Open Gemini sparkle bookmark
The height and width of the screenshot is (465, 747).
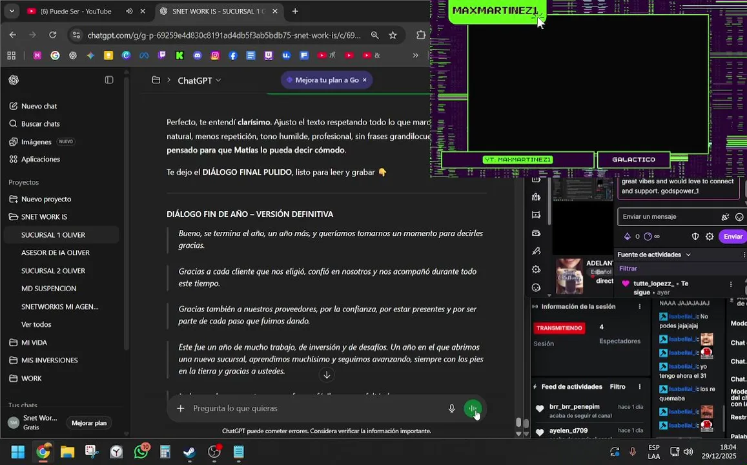tap(90, 56)
